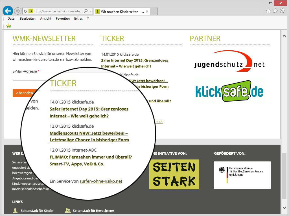Submit the newsletter form with Absenden

[x=25, y=93]
